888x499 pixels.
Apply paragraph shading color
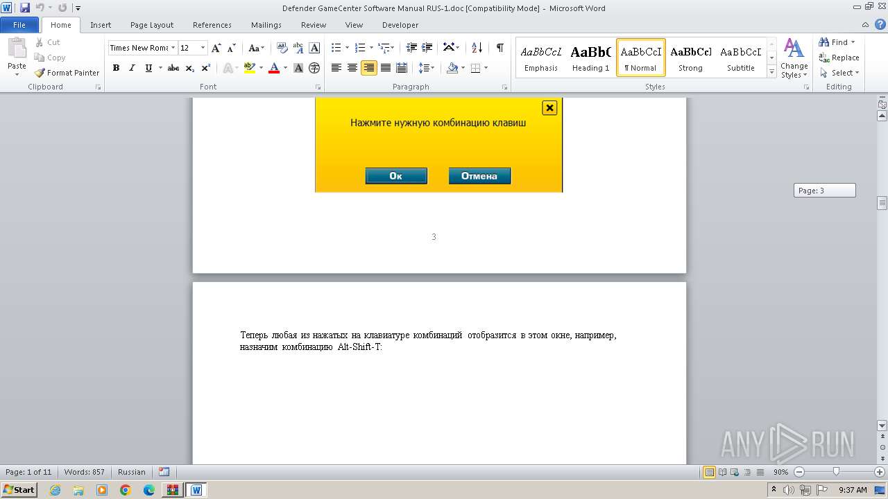coord(452,68)
